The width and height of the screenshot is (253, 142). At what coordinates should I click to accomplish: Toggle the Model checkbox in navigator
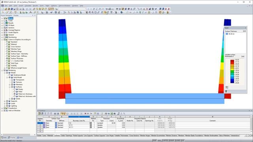[5, 18]
